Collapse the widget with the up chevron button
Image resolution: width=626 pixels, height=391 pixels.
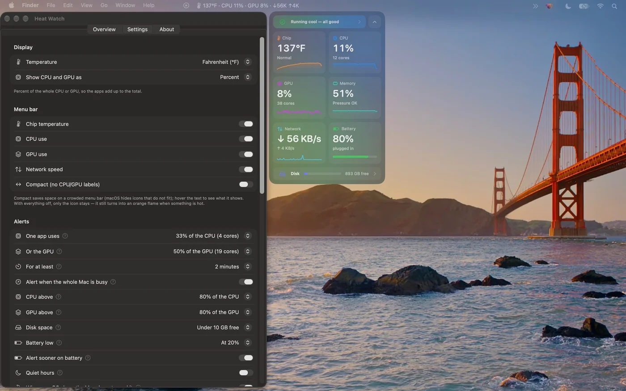coord(375,22)
